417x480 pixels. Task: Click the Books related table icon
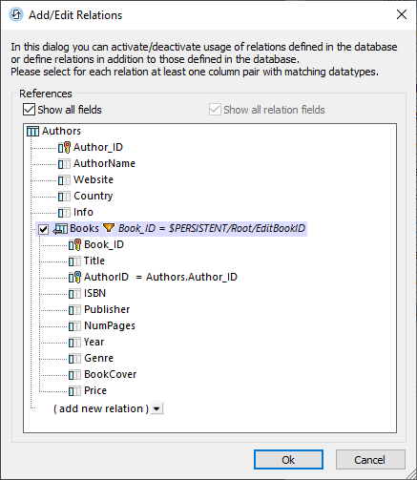click(60, 229)
